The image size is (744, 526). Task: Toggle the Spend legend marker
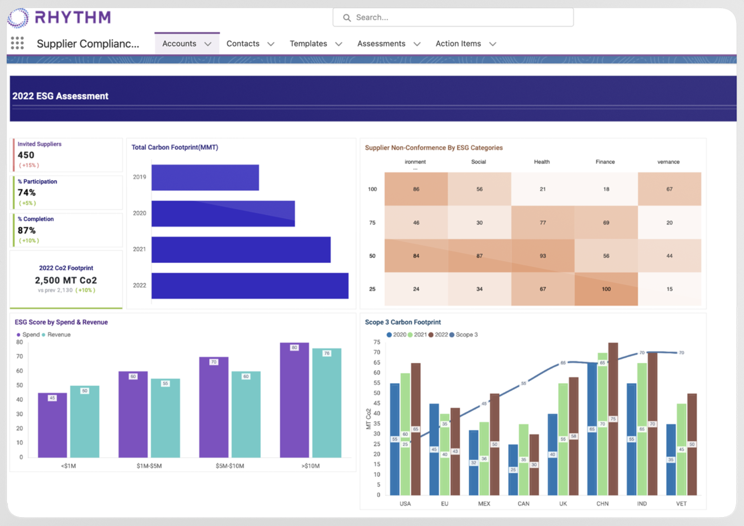[x=18, y=335]
